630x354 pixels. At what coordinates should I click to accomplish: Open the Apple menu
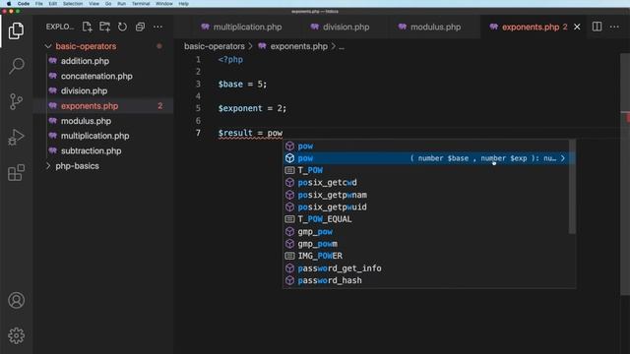click(x=9, y=4)
